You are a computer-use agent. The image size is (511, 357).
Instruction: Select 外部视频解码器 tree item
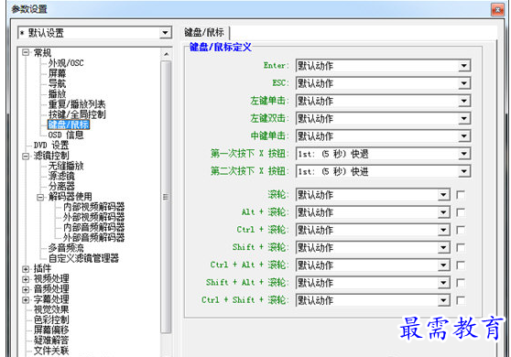[93, 217]
